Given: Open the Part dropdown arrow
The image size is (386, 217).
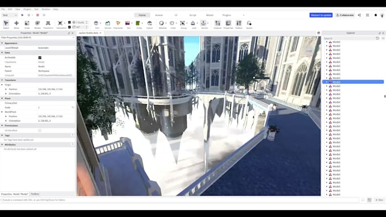Looking at the screenshot, I should [x=100, y=23].
